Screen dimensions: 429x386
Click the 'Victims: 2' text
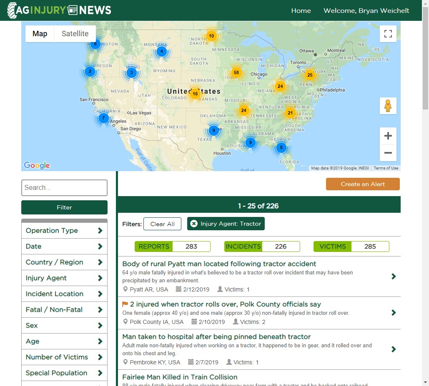pos(253,322)
